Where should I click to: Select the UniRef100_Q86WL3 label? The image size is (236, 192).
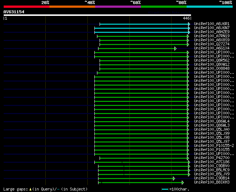pyautogui.click(x=212, y=126)
